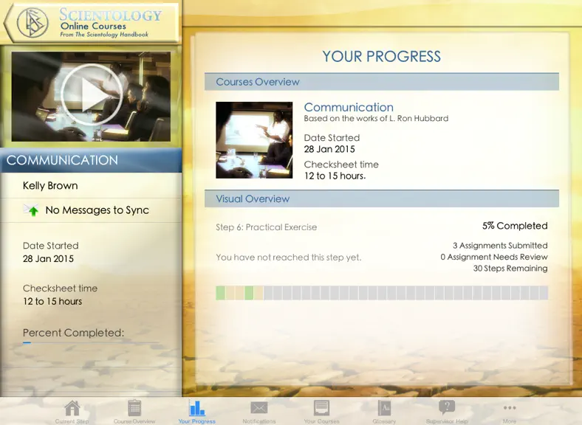Click 'You have not reached this step yet.'
This screenshot has height=425, width=582.
coord(289,258)
